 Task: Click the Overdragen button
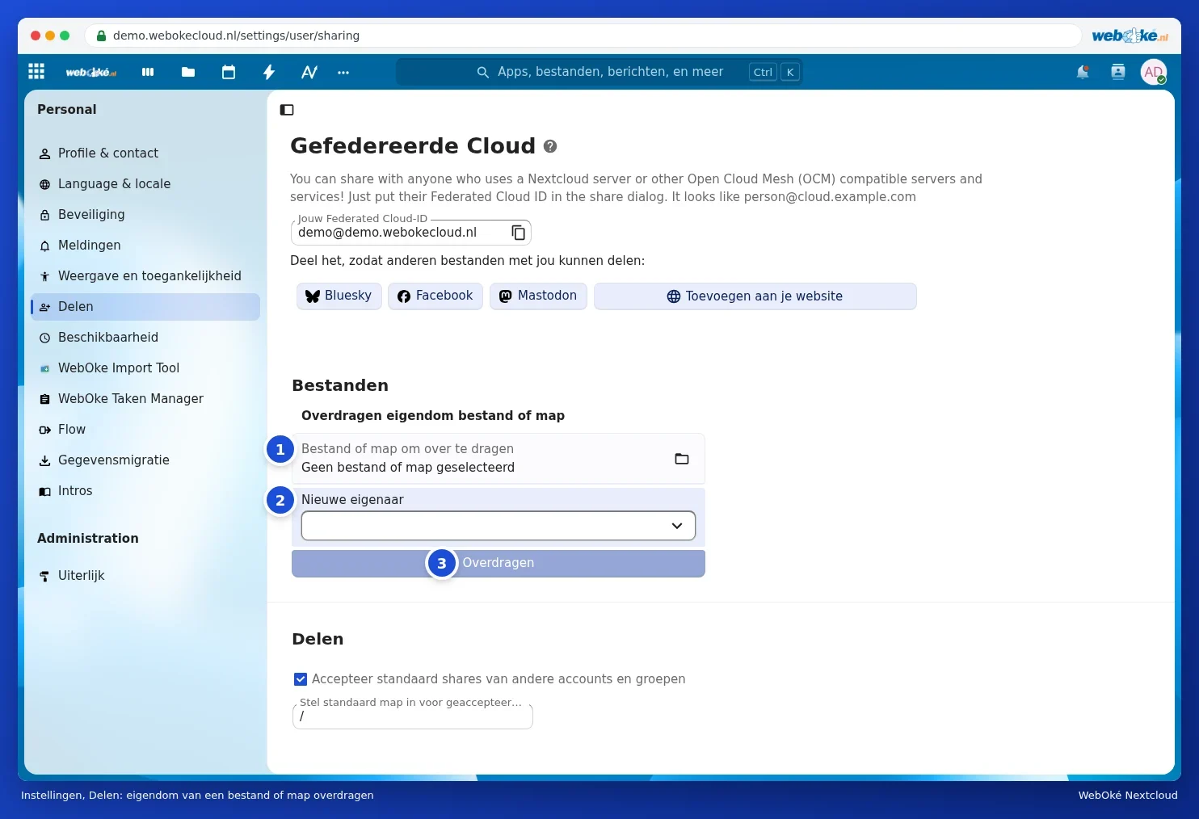pos(499,563)
